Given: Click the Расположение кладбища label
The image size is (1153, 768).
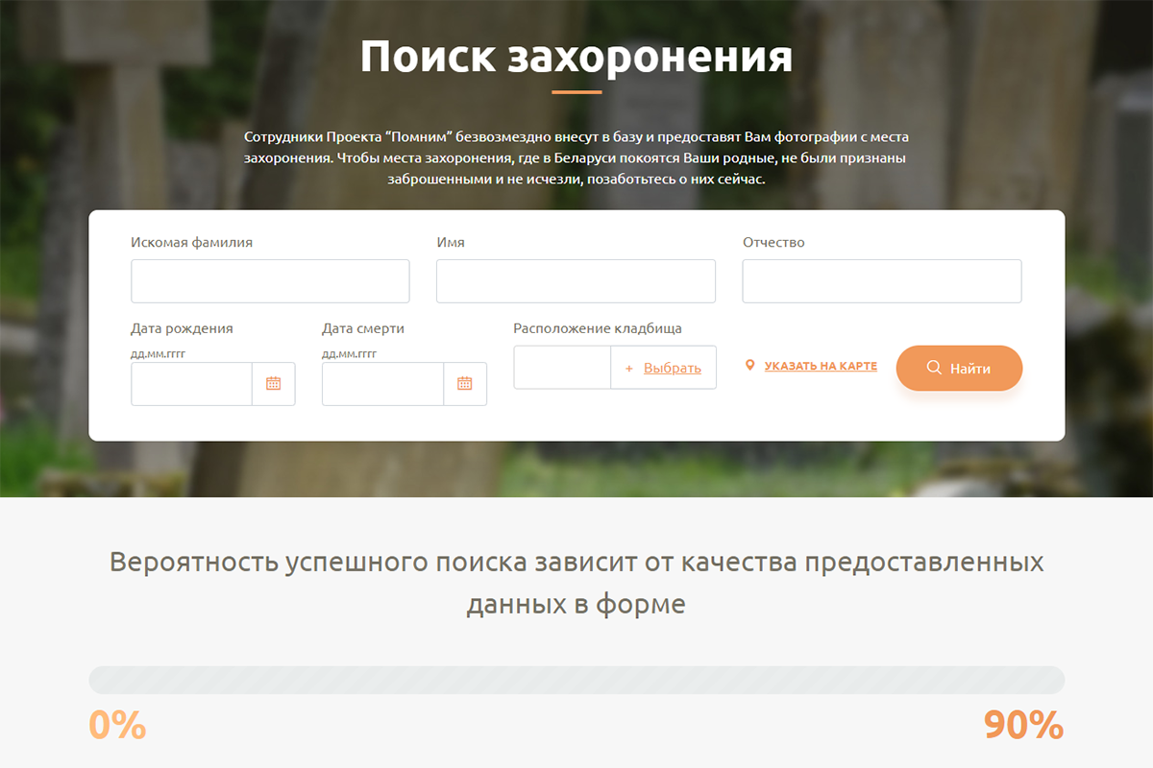Looking at the screenshot, I should (x=598, y=328).
